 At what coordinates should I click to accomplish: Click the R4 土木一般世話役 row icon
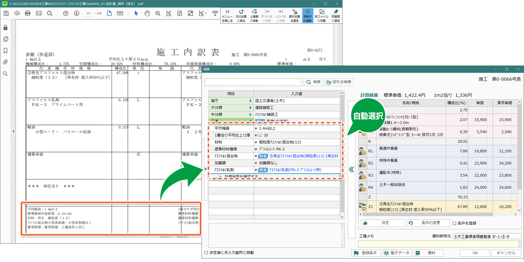tap(362, 187)
